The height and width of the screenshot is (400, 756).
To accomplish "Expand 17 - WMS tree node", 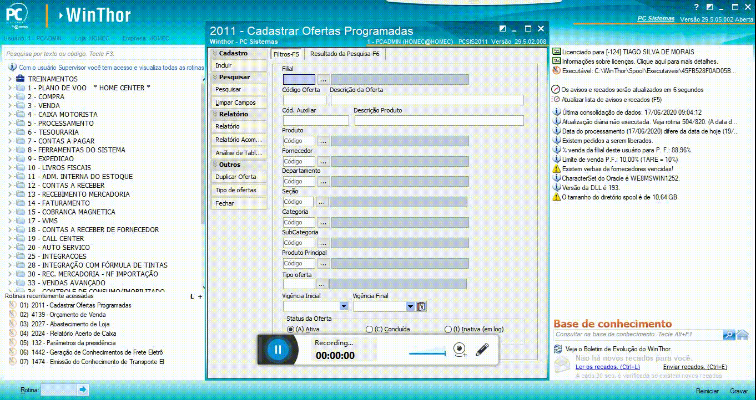I will pyautogui.click(x=10, y=220).
